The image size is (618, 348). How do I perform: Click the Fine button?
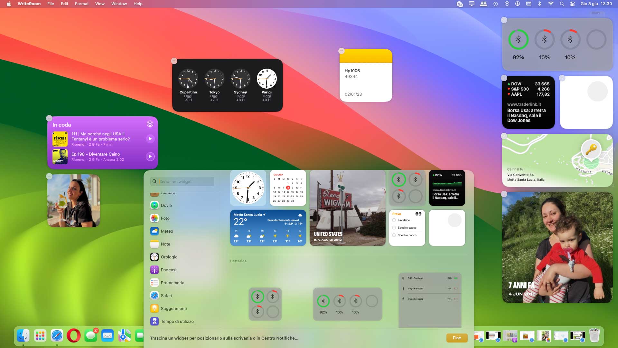click(457, 338)
